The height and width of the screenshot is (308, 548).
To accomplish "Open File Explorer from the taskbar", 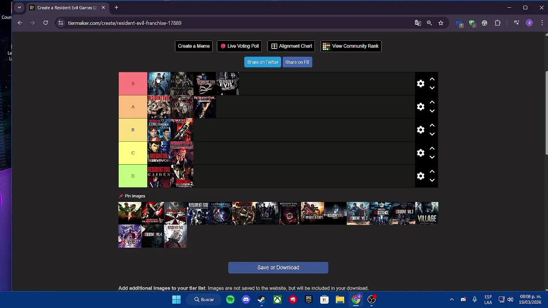I will coord(340,299).
